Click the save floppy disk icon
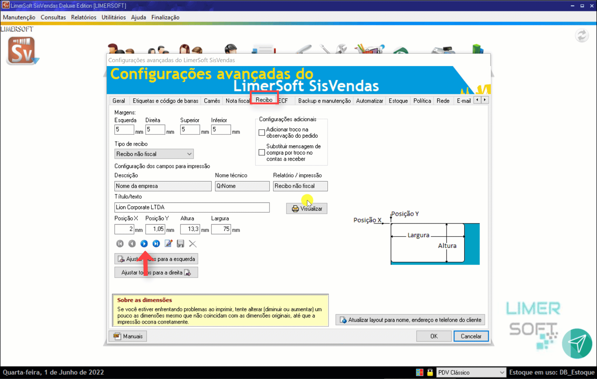 coord(181,244)
